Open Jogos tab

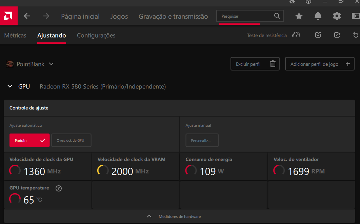[x=119, y=16]
